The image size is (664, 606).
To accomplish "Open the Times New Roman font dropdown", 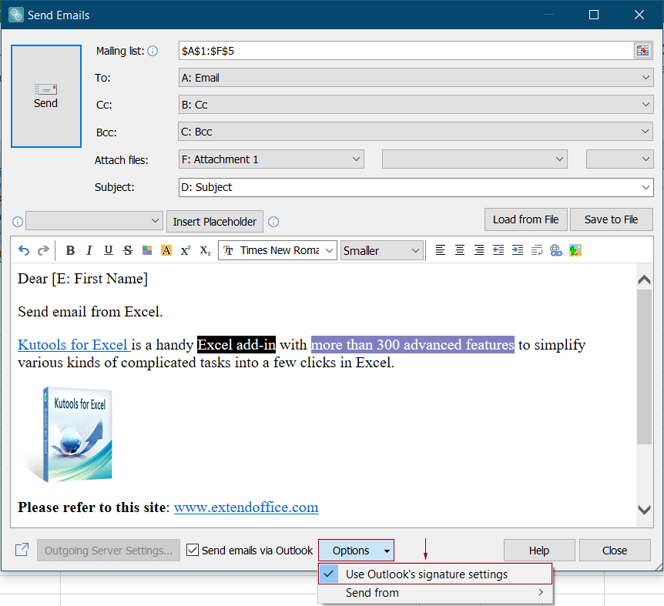I will [x=278, y=250].
